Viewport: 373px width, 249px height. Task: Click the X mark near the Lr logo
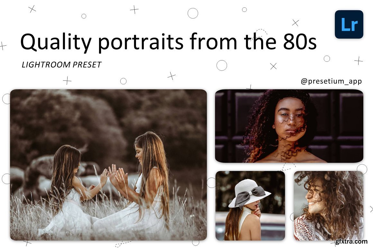296,23
